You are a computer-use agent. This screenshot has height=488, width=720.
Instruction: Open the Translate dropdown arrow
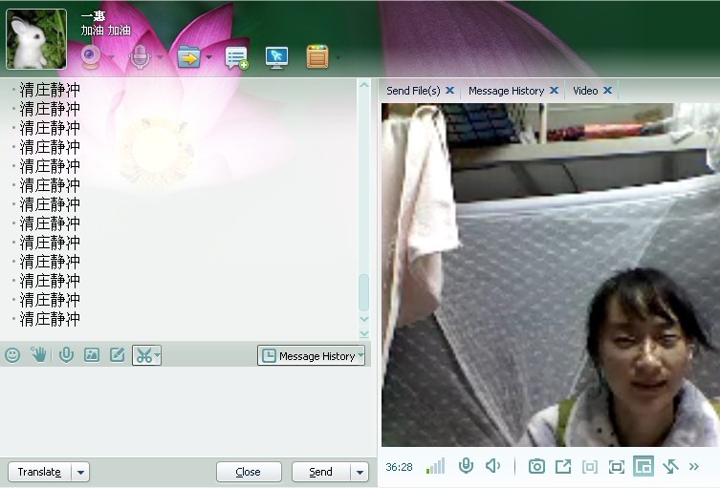coord(80,472)
